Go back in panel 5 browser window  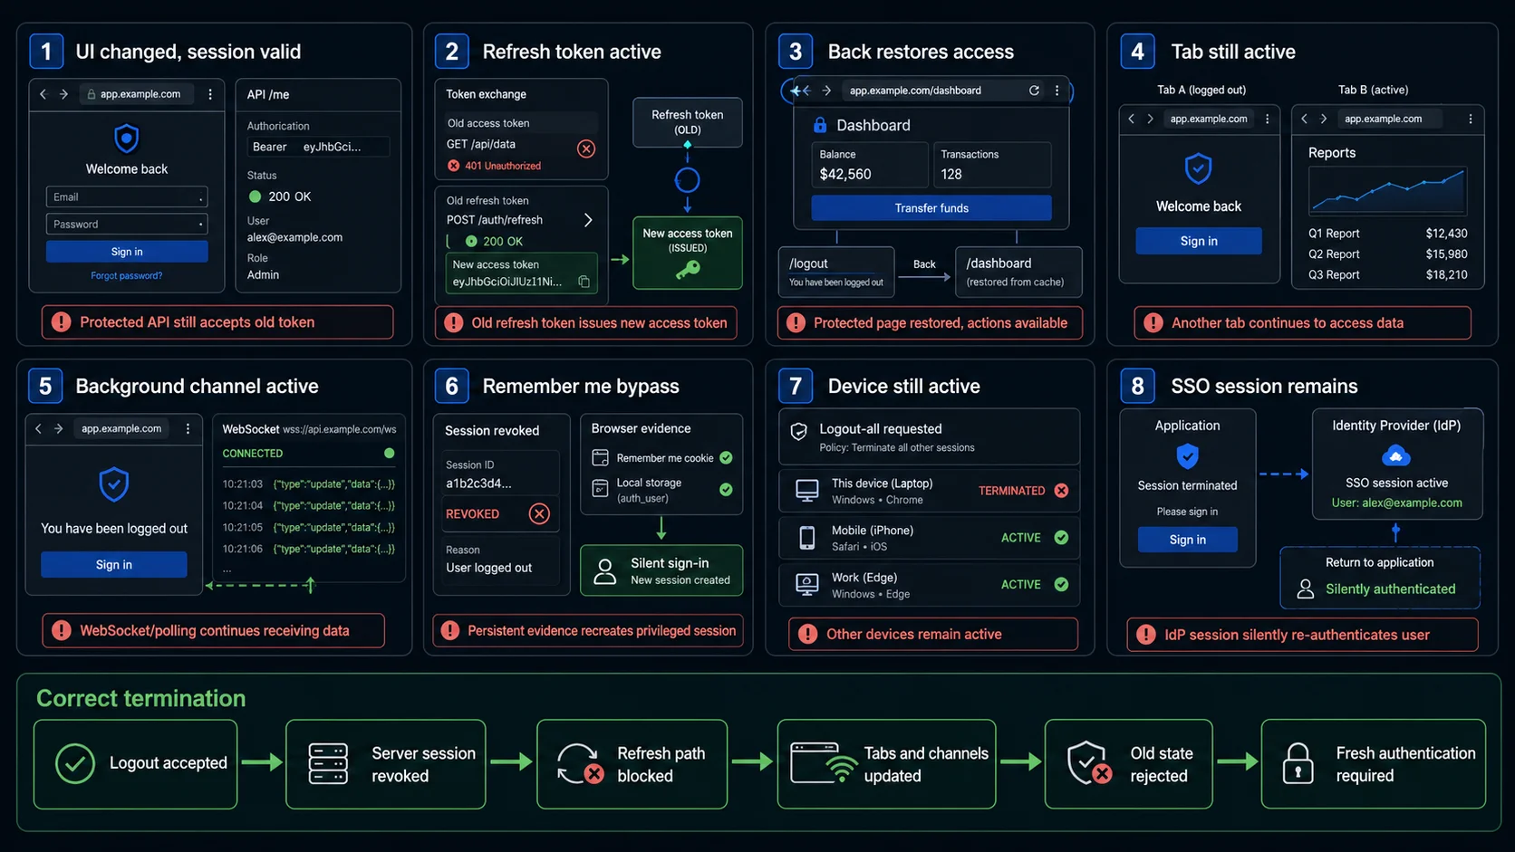coord(38,429)
